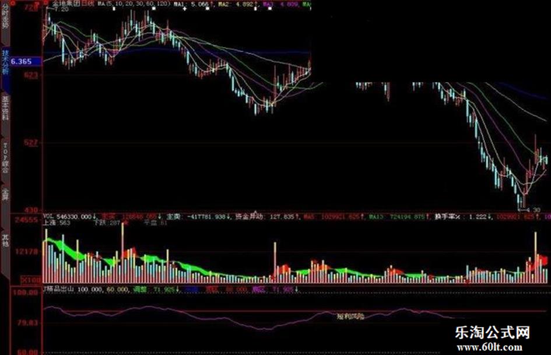The width and height of the screenshot is (551, 355).
Task: Click the 24555 volume axis label
Action: pos(26,220)
